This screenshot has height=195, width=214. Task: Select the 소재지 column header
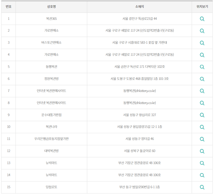tap(140, 7)
